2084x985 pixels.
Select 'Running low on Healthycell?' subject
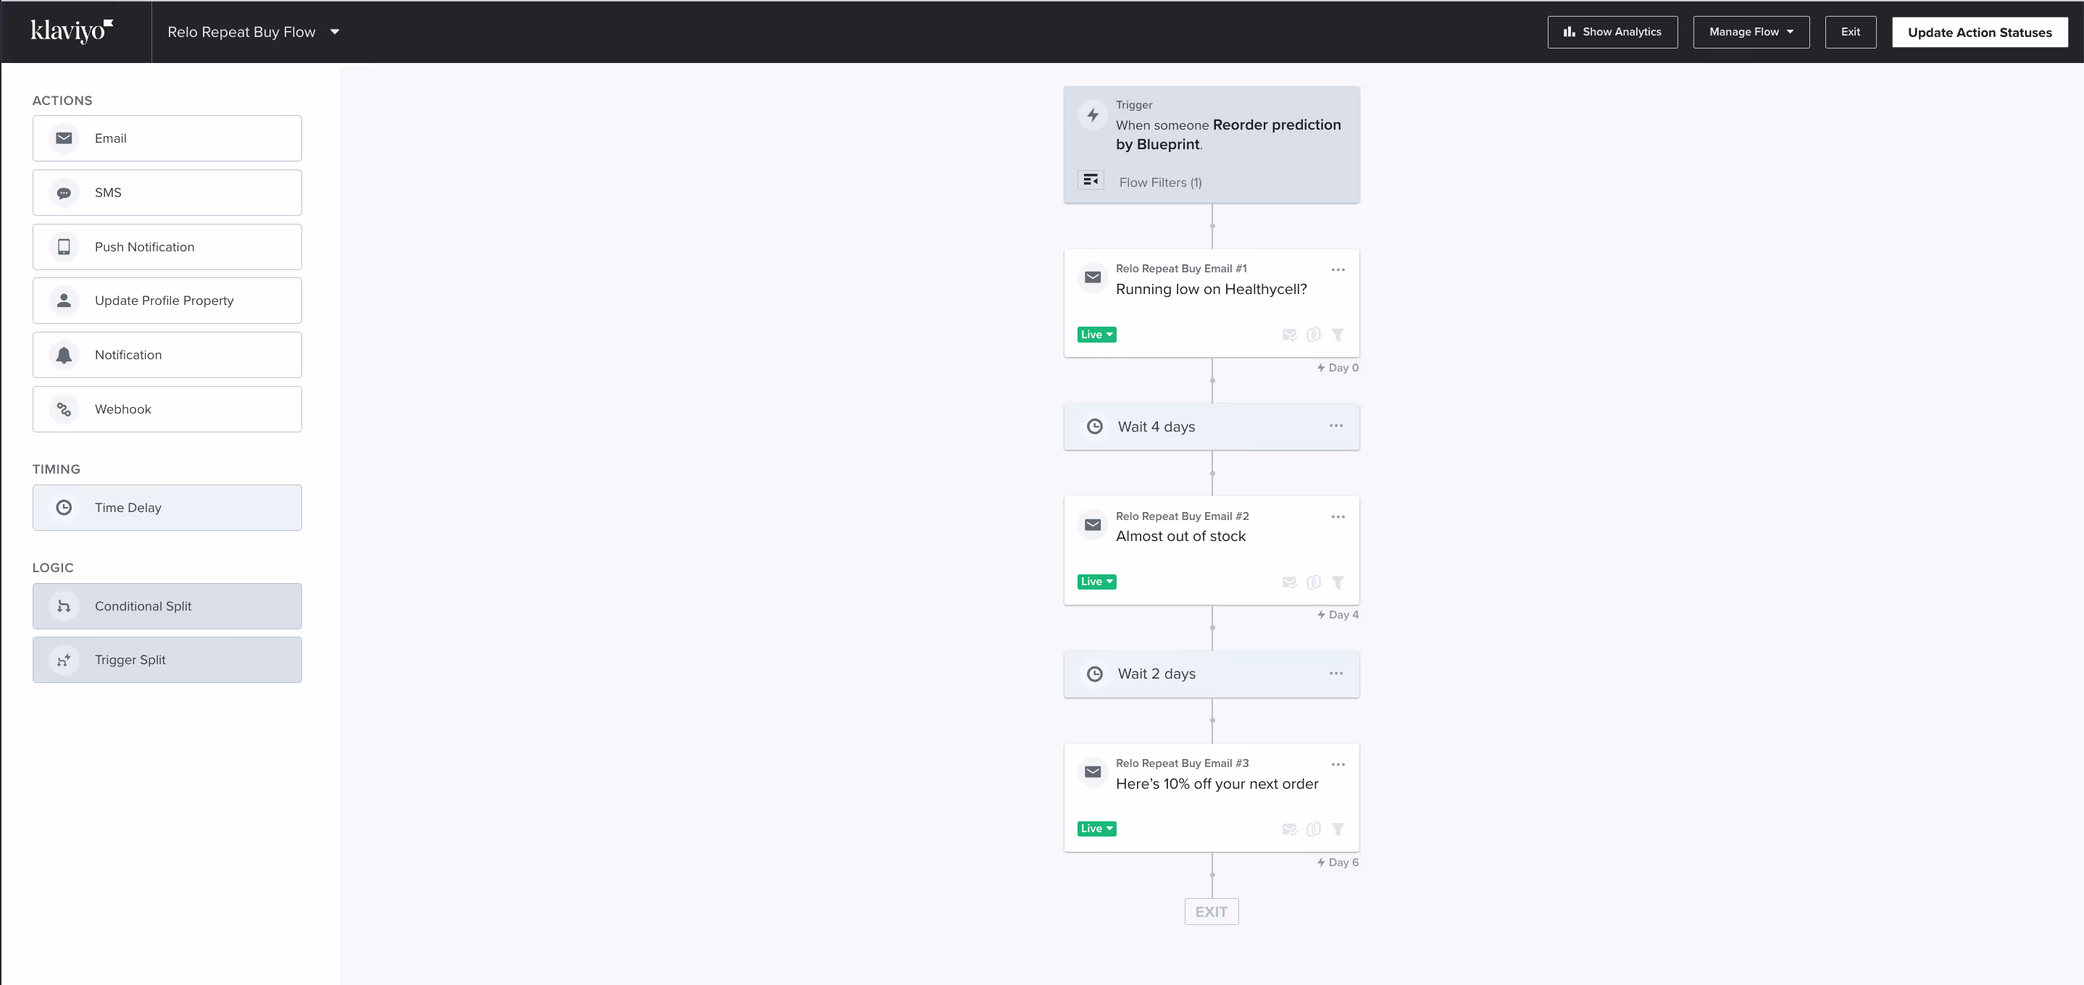(1211, 290)
